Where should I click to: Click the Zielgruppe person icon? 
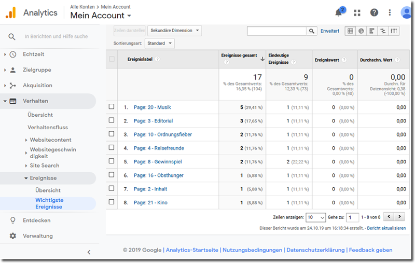coord(12,70)
